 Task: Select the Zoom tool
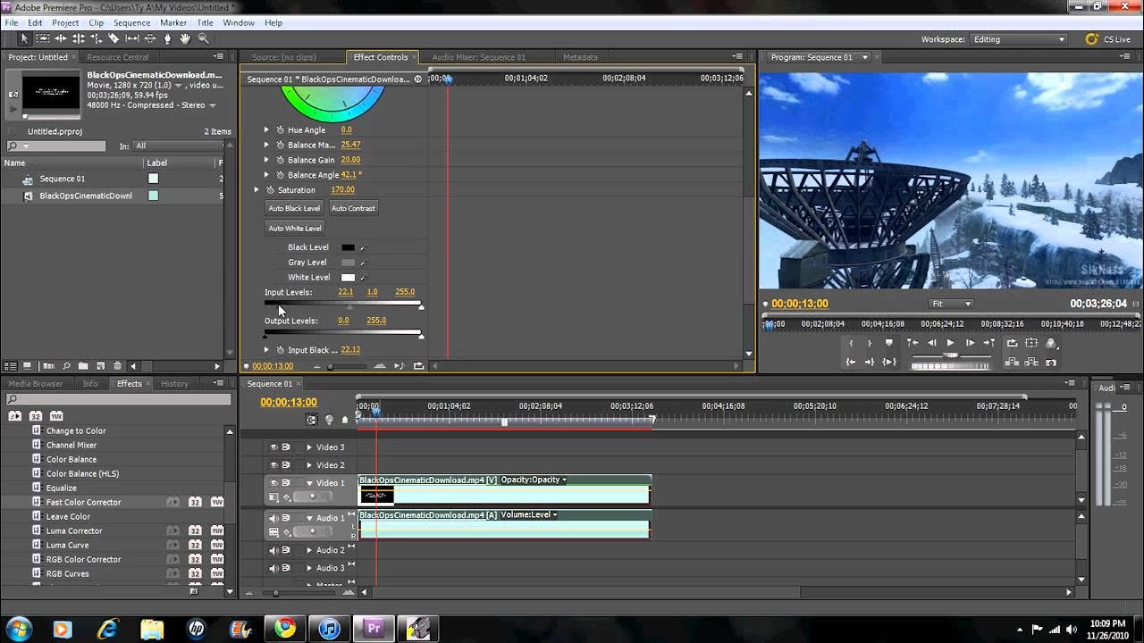203,38
